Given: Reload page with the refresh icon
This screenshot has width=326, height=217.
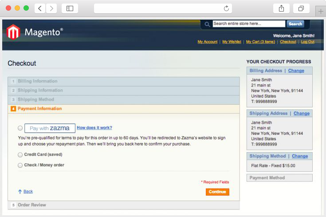Looking at the screenshot, I should (226, 8).
